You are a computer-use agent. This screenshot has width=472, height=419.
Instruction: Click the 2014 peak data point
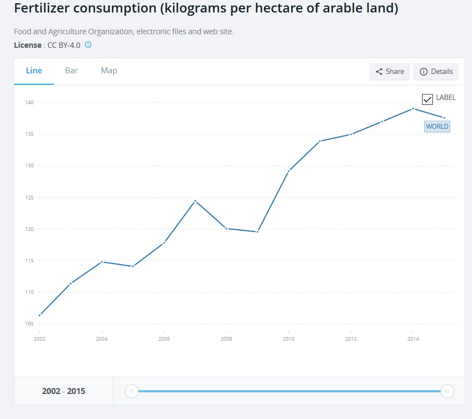tap(413, 109)
